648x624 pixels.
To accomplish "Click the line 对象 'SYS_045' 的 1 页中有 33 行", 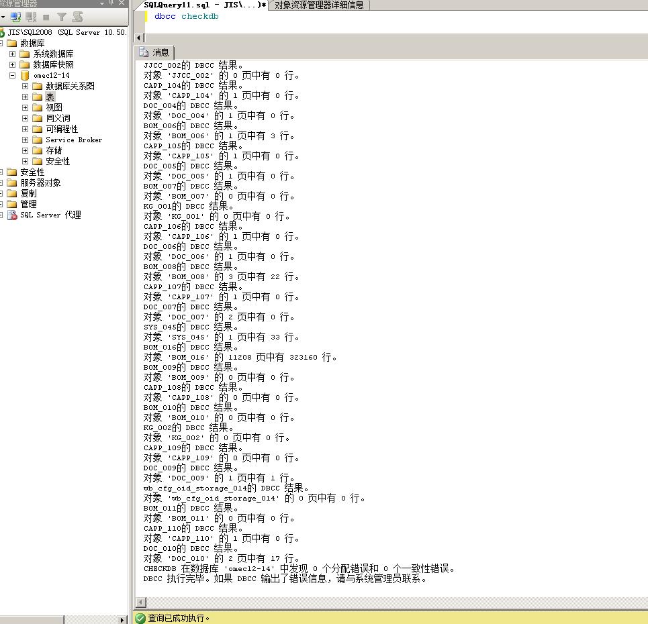I will click(x=221, y=337).
